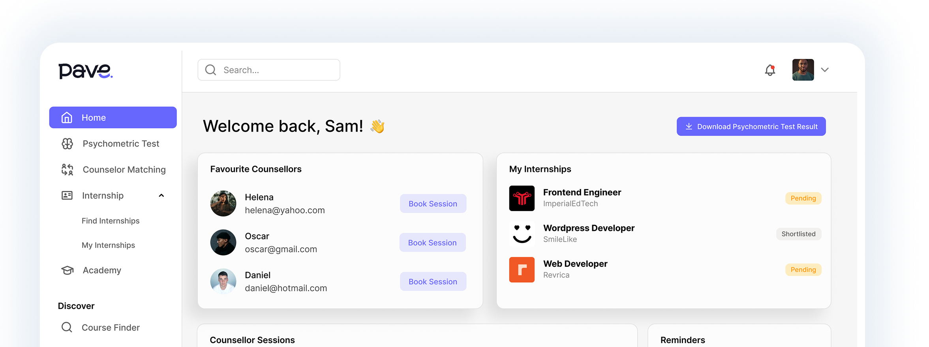Click Pending badge for Frontend Engineer

coord(803,198)
